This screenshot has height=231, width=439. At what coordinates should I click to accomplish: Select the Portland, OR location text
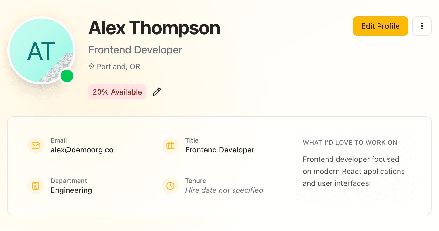[x=118, y=66]
